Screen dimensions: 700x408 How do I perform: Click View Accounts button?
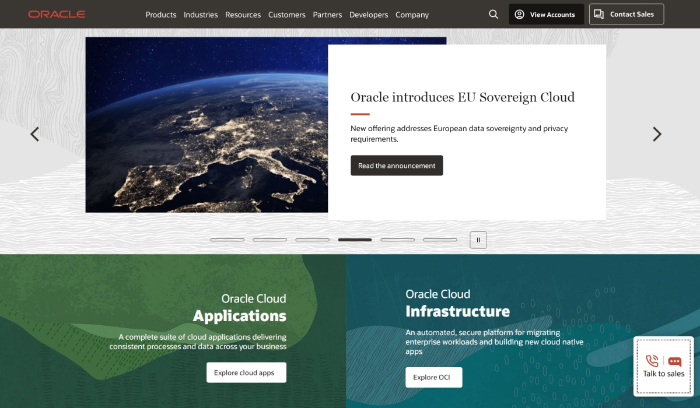[x=546, y=15]
